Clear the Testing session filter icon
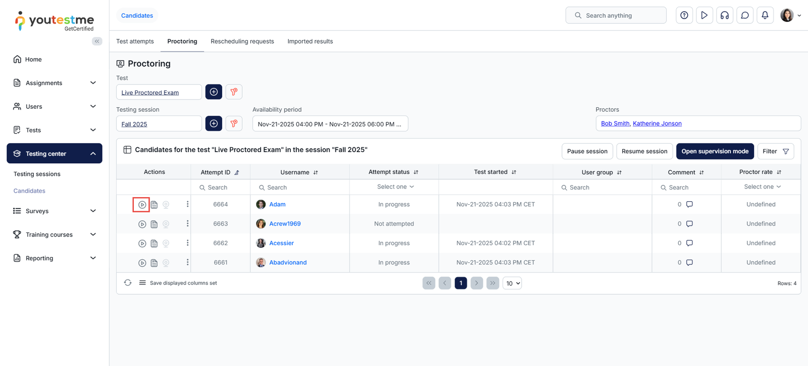 234,123
